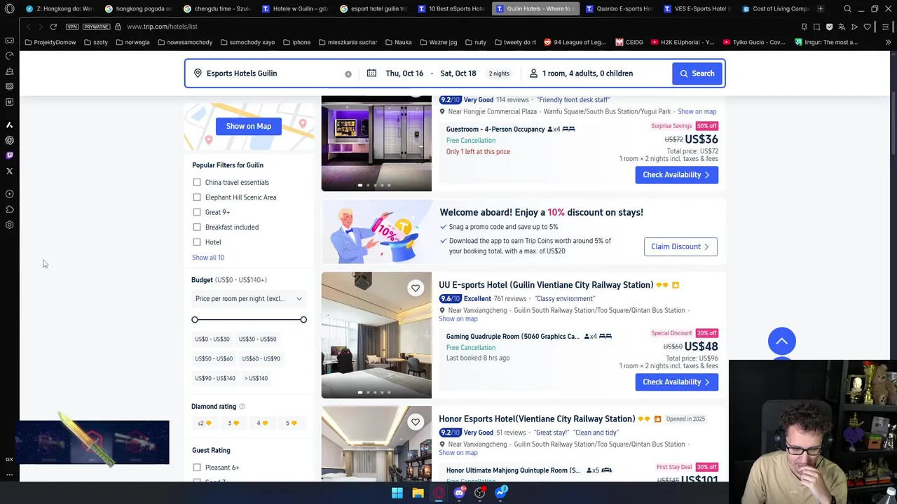Switch to the chengdu time tab
The height and width of the screenshot is (504, 897).
217,8
